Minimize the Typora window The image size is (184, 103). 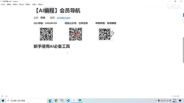(170, 1)
